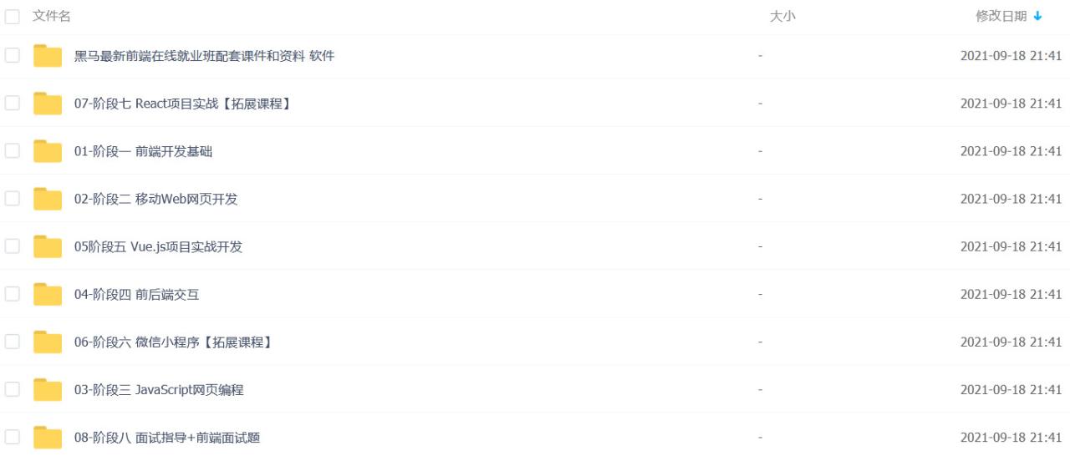Image resolution: width=1070 pixels, height=456 pixels.
Task: Open the 02-阶段二 移动Web网页开发 folder link
Action: (156, 199)
